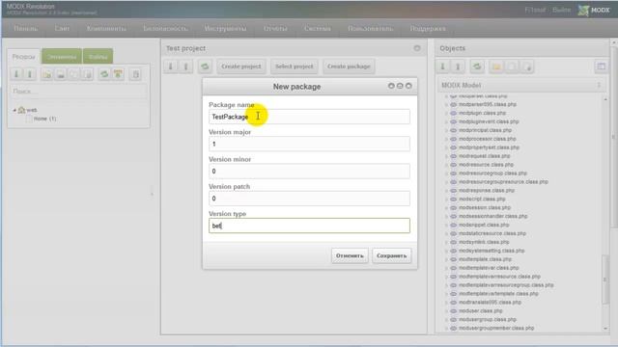
Task: Open the Сайт menu
Action: click(62, 28)
